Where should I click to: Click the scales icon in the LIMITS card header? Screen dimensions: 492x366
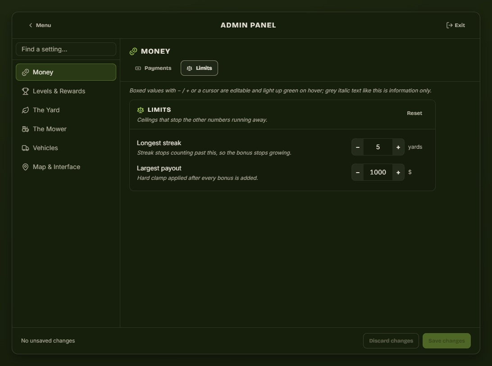(141, 110)
